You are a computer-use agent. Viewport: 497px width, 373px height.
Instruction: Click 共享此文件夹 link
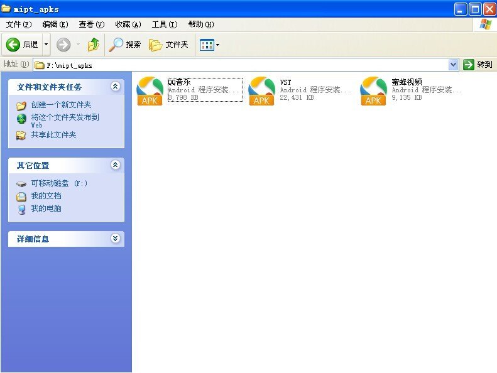53,135
